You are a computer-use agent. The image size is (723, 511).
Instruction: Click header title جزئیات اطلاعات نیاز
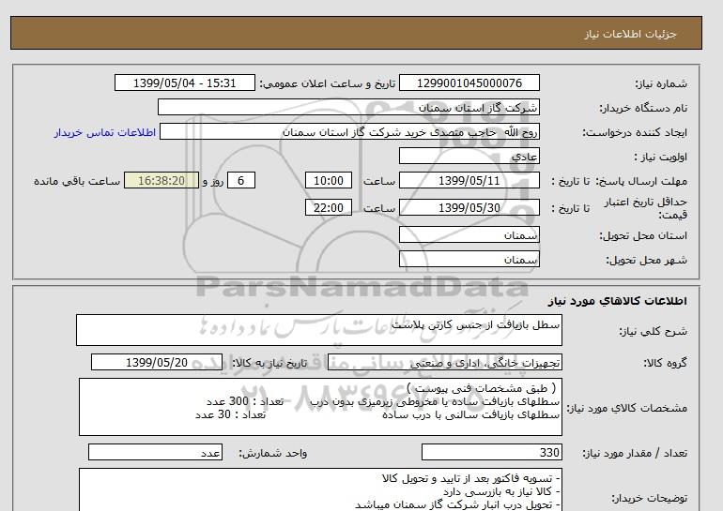coord(631,34)
